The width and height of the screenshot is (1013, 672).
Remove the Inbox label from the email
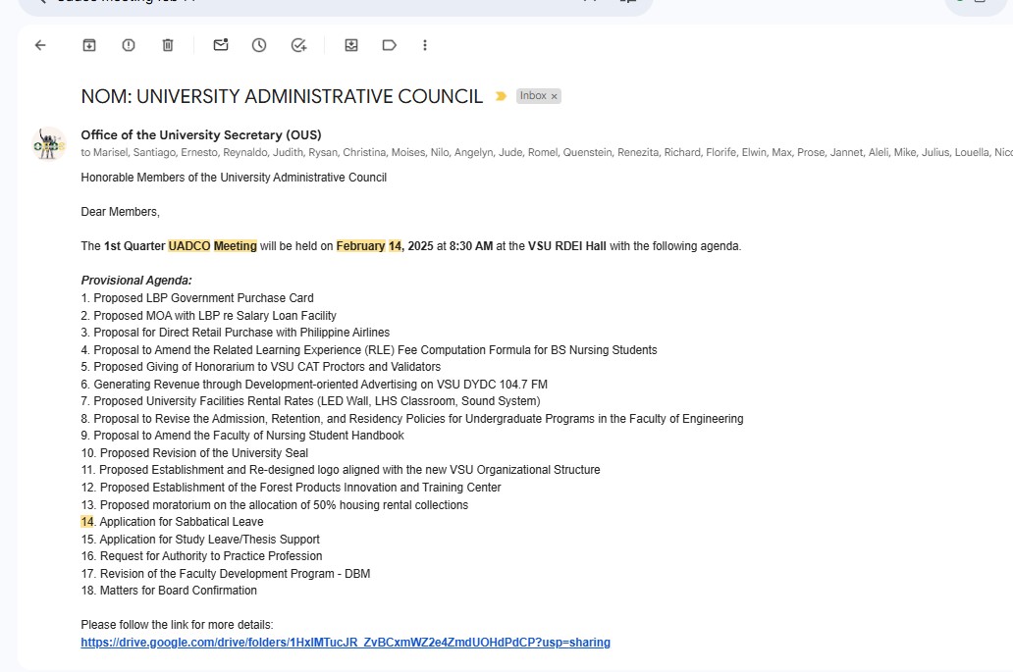(x=555, y=96)
